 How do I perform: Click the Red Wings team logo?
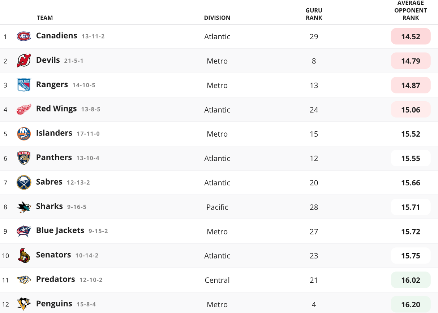24,109
